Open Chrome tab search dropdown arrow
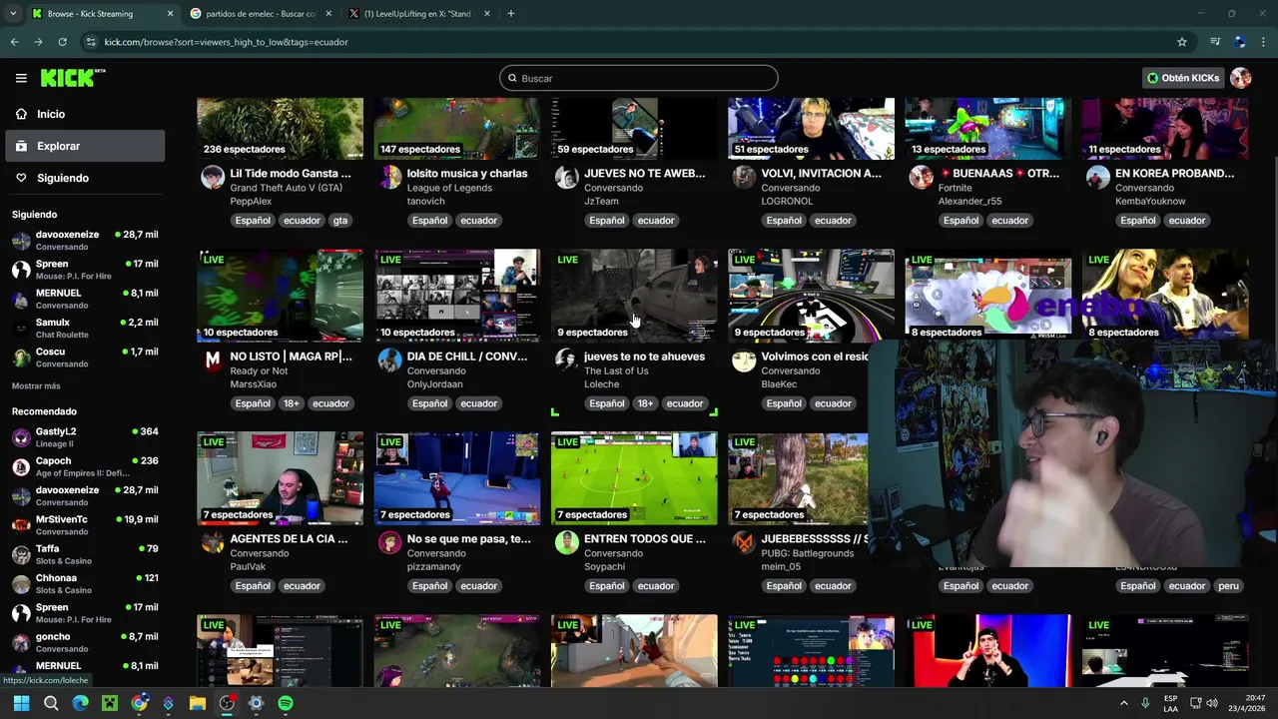This screenshot has height=719, width=1278. (x=12, y=14)
